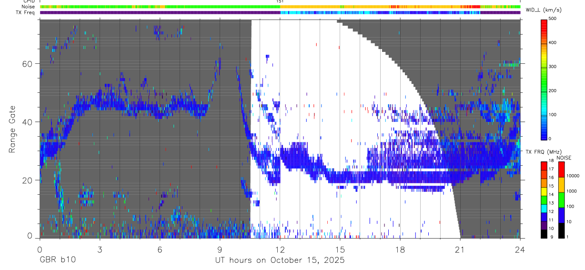This screenshot has width=585, height=270.
Task: Select the purple segment of the TX FRQ legend
Action: 544,225
